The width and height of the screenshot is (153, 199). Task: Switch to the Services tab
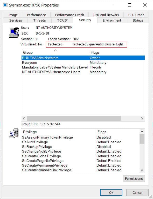(x=16, y=20)
